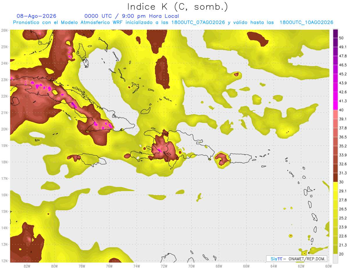Click the color bar value label '43.9'
This screenshot has width=349, height=270.
tap(343, 83)
